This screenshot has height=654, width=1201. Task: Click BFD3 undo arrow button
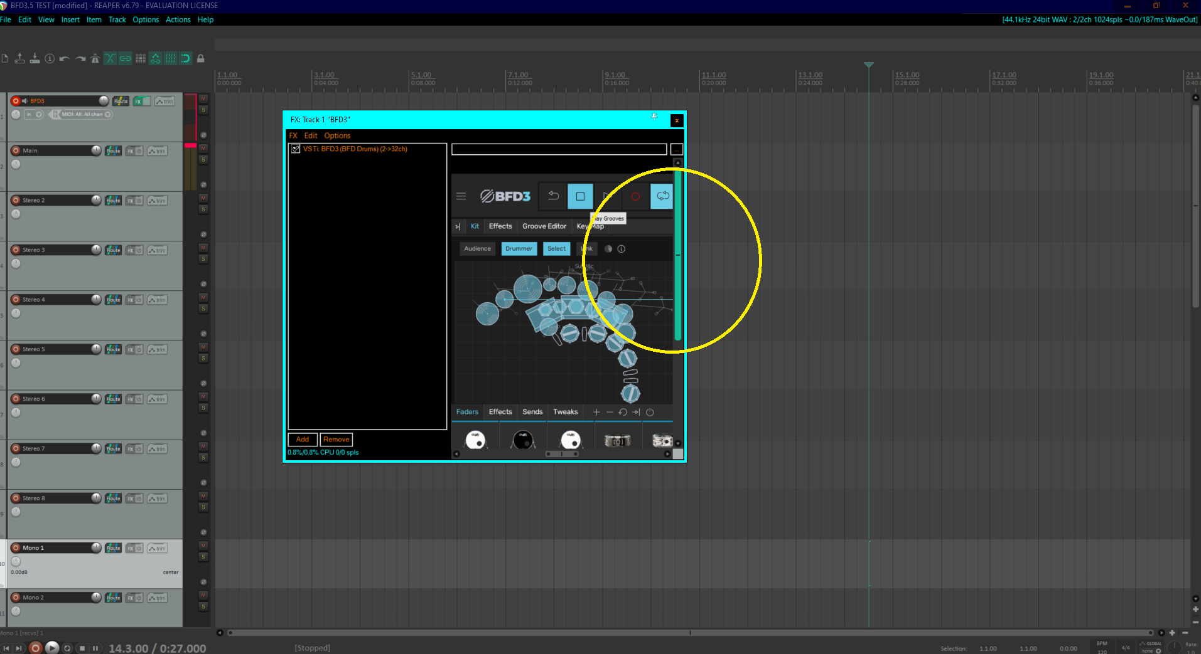[x=553, y=196]
